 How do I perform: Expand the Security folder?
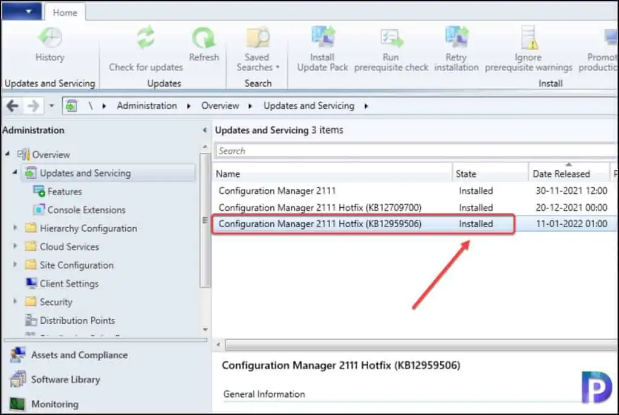click(15, 301)
